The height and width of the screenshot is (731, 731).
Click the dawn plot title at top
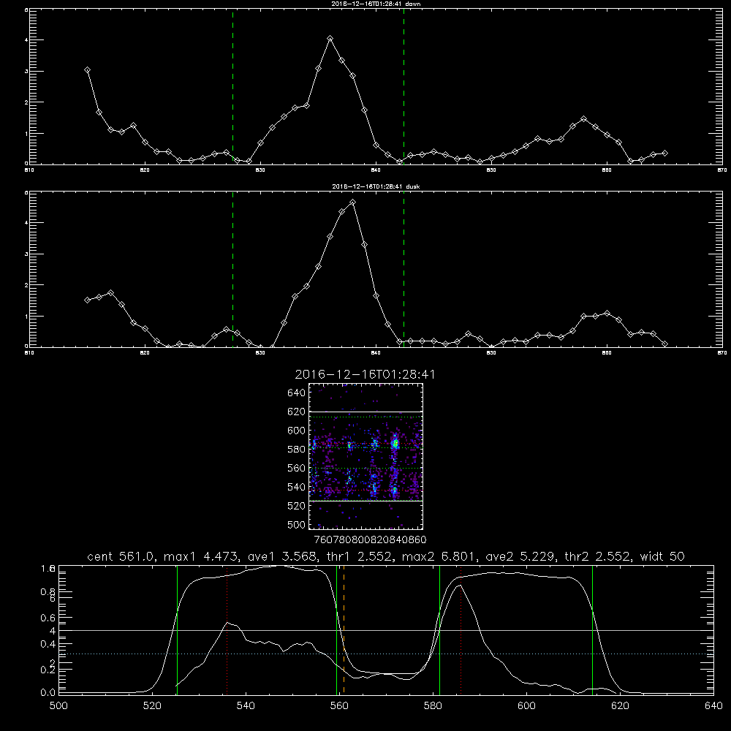[x=376, y=4]
